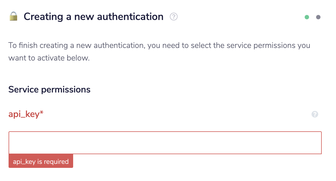The width and height of the screenshot is (336, 181).
Task: Click inside the api_key text field
Action: point(165,143)
